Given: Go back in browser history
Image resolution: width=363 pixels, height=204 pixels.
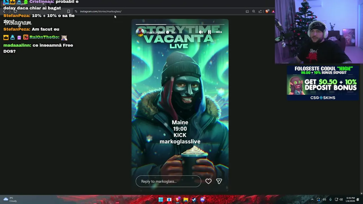Looking at the screenshot, I should 4,11.
